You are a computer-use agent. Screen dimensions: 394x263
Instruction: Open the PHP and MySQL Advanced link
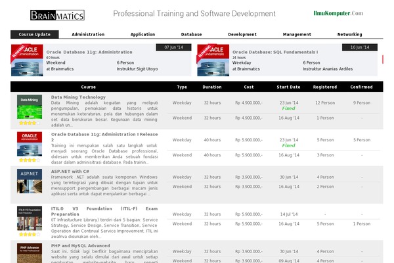point(80,246)
